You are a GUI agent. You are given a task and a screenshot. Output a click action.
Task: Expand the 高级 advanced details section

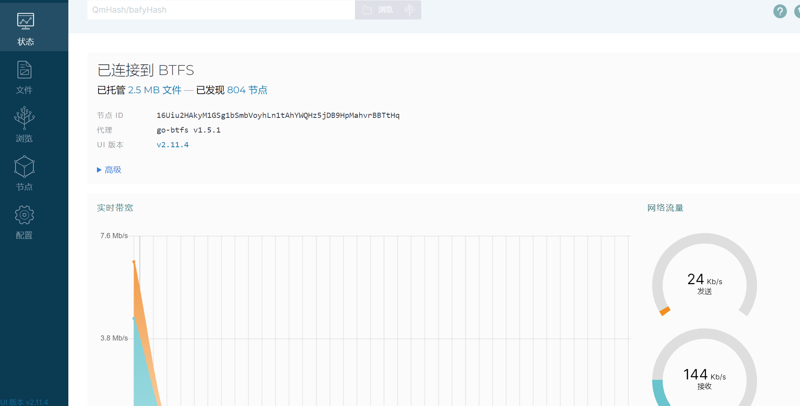pos(109,170)
